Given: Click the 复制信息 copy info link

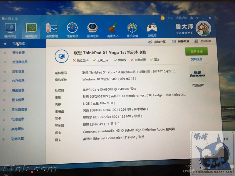Looking at the screenshot, I should click(x=197, y=59).
